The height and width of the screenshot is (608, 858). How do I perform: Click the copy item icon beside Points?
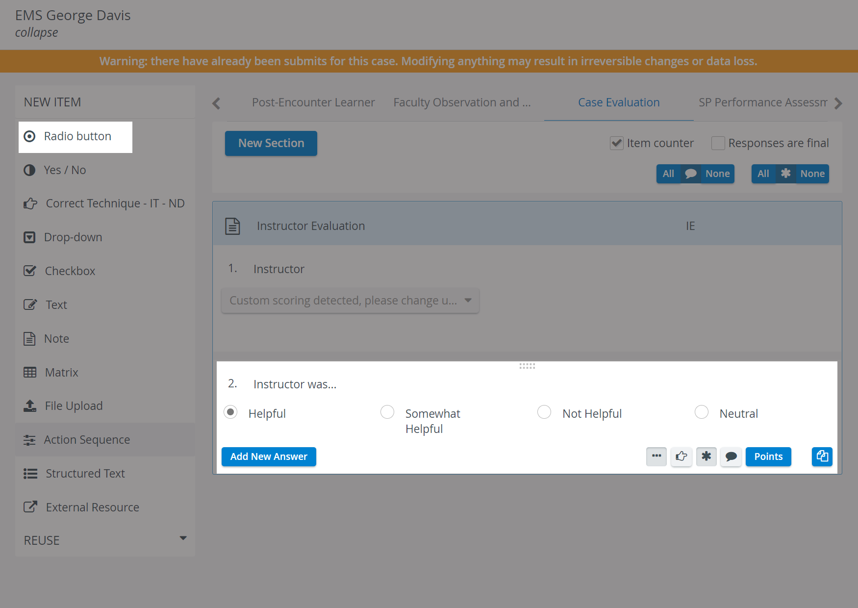coord(822,456)
